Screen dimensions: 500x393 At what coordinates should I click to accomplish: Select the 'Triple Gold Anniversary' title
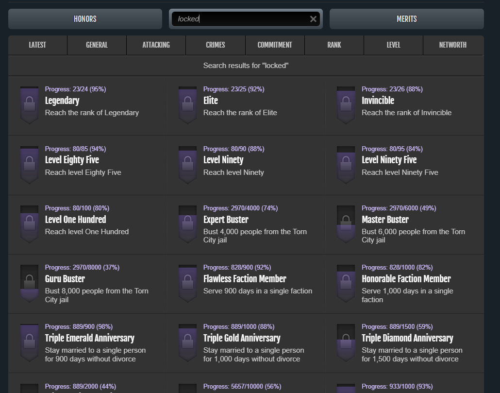(x=242, y=338)
